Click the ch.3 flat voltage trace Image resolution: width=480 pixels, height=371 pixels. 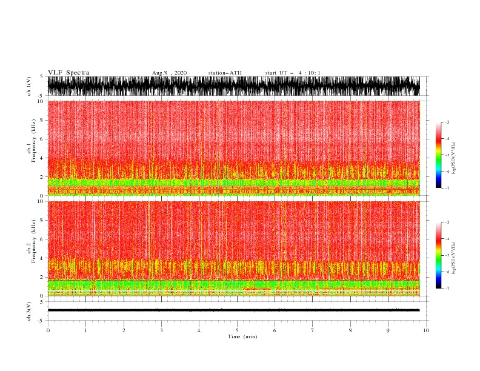[x=233, y=310]
